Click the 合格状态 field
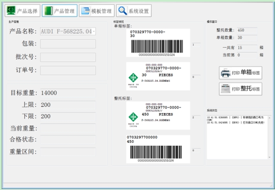This screenshot has height=190, width=275. [68, 140]
